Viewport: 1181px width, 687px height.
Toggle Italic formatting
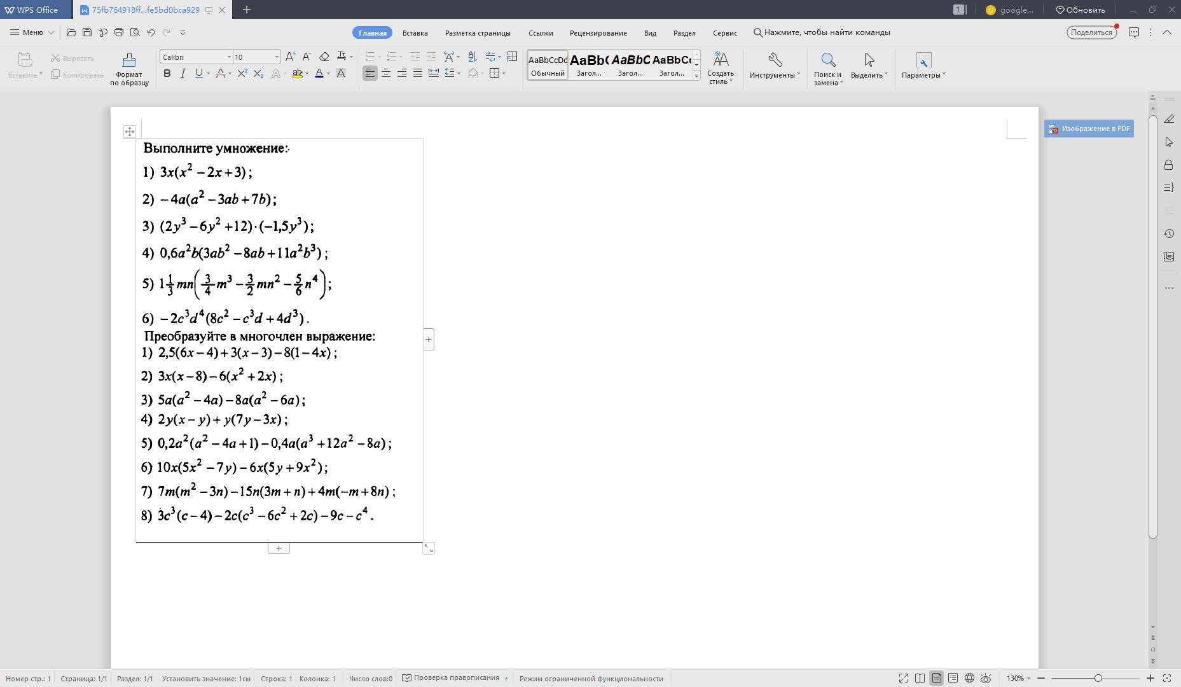point(183,74)
